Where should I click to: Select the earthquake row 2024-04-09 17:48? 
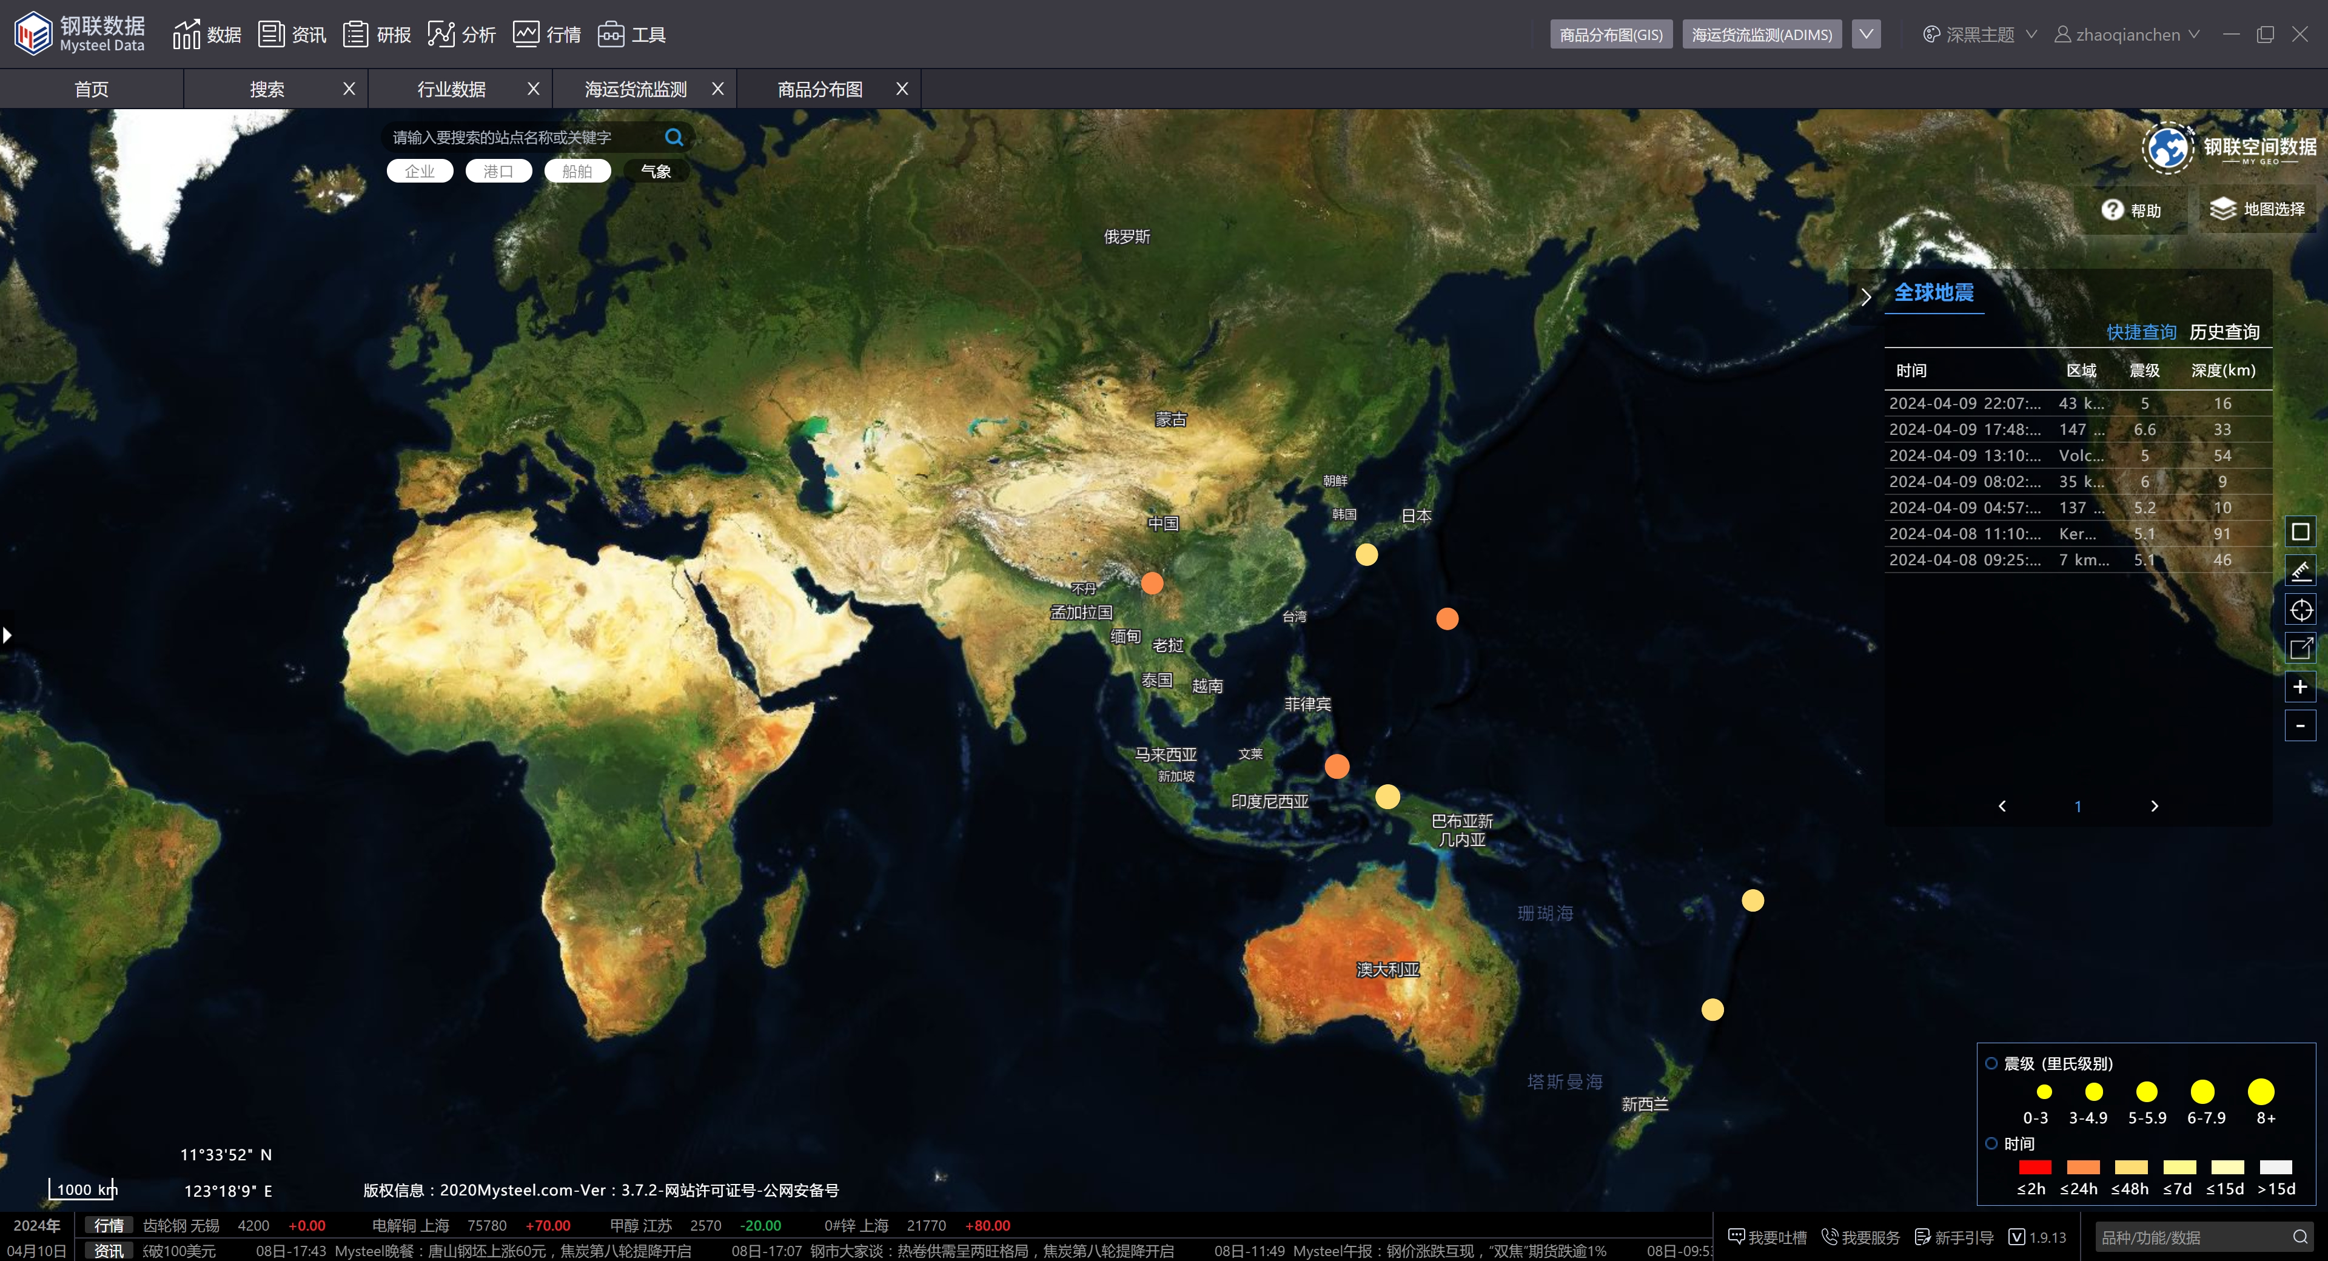pos(2078,429)
